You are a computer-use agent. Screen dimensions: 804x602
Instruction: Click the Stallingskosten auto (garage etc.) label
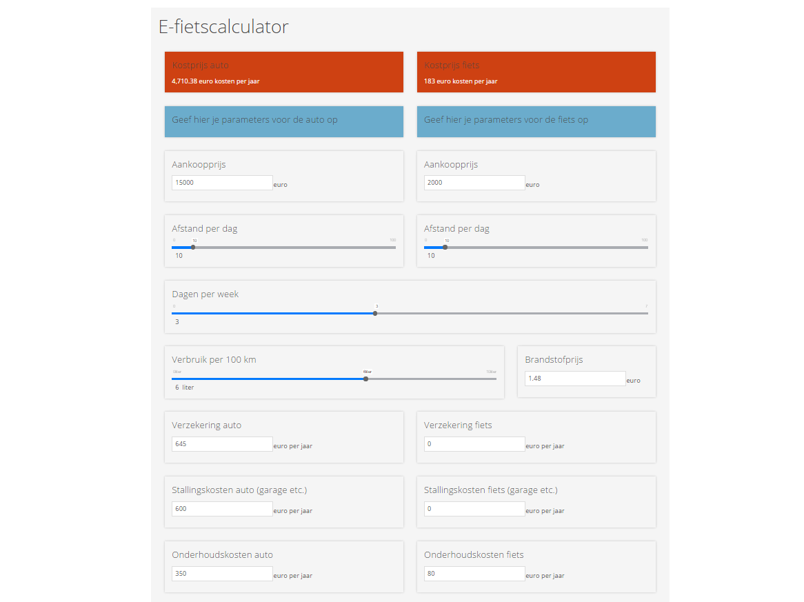tap(239, 490)
